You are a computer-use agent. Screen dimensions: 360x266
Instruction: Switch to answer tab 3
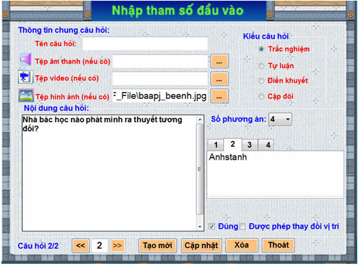click(x=249, y=145)
